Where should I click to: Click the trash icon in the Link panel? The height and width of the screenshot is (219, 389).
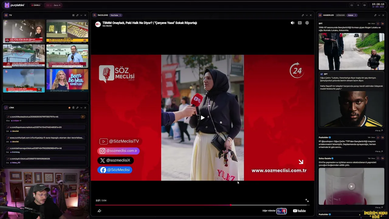tap(73, 108)
